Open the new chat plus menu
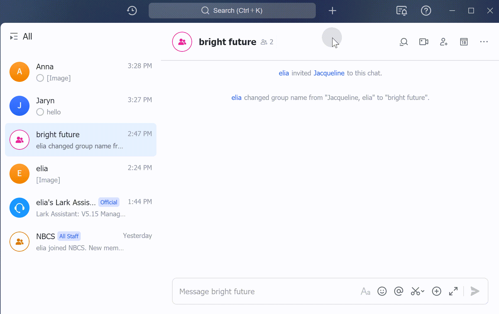 [332, 10]
